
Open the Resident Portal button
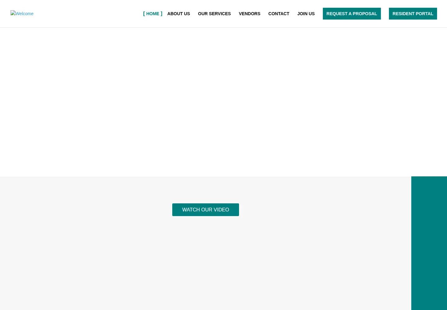pos(413,14)
